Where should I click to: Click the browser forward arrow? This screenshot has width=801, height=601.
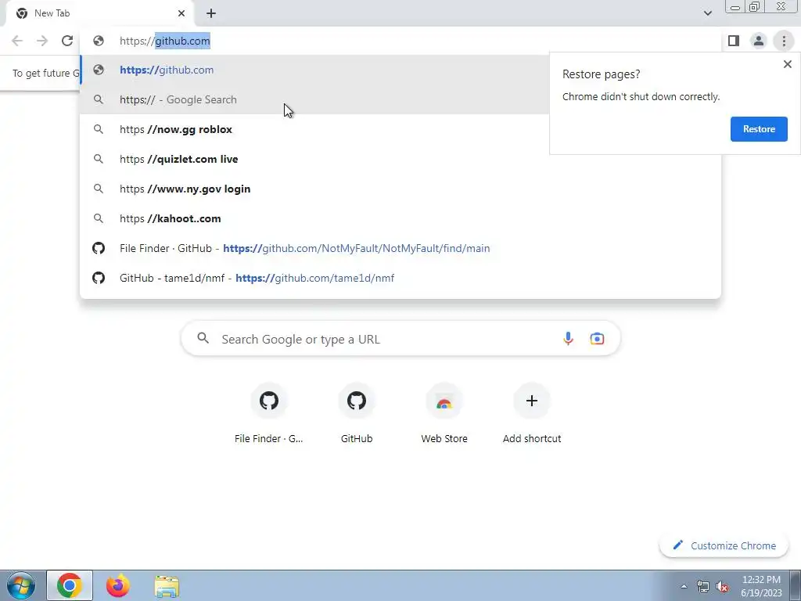coord(42,41)
